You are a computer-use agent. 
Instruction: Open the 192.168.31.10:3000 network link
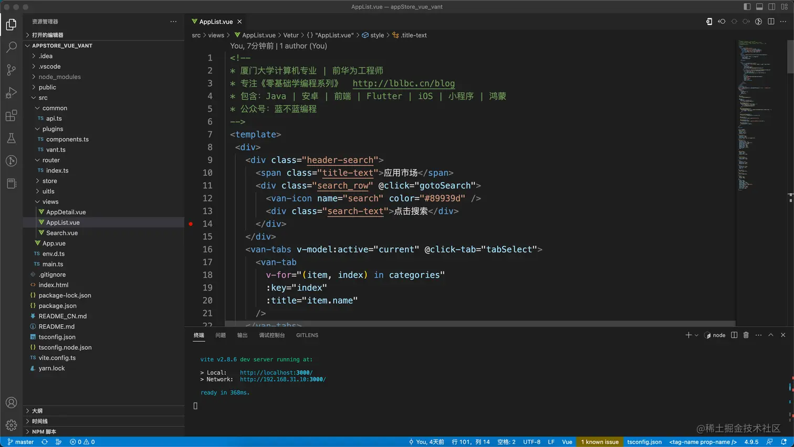(283, 379)
